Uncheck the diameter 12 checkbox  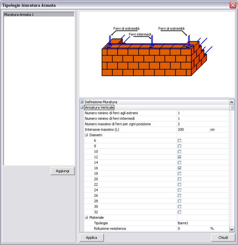pyautogui.click(x=180, y=157)
